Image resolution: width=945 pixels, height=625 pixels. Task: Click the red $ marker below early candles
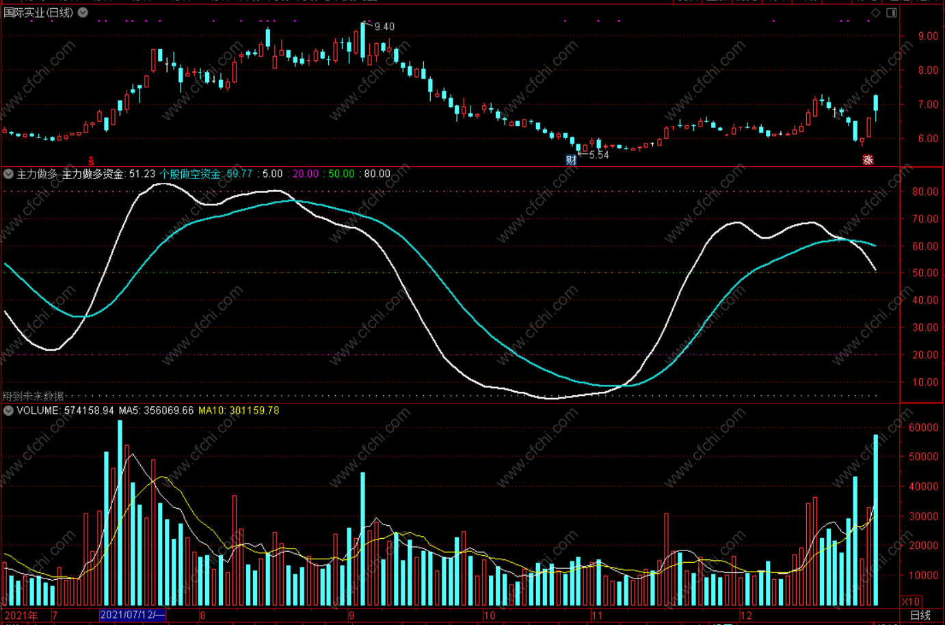point(91,161)
